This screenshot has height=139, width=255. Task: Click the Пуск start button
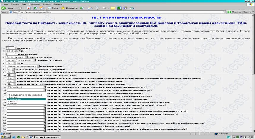coord(6,137)
